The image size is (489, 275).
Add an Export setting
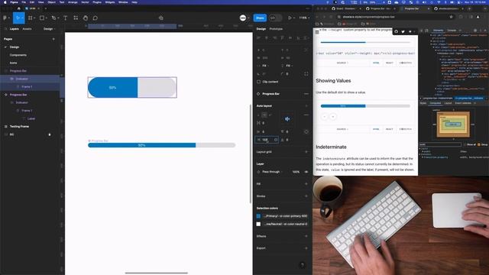(306, 248)
